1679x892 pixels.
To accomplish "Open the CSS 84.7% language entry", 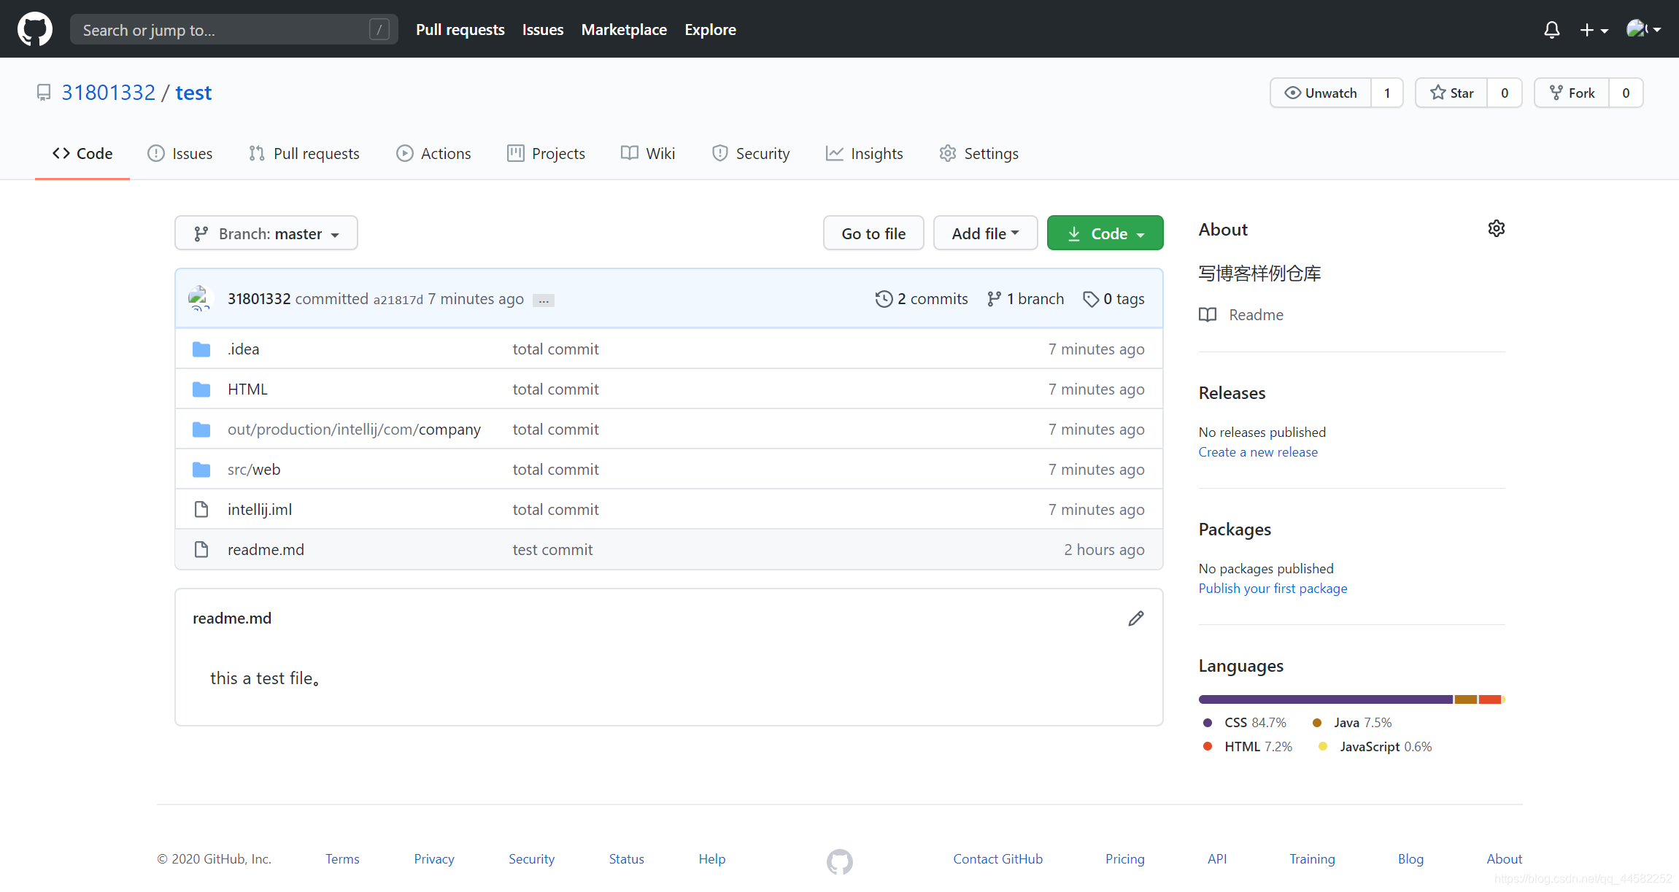I will [1245, 723].
